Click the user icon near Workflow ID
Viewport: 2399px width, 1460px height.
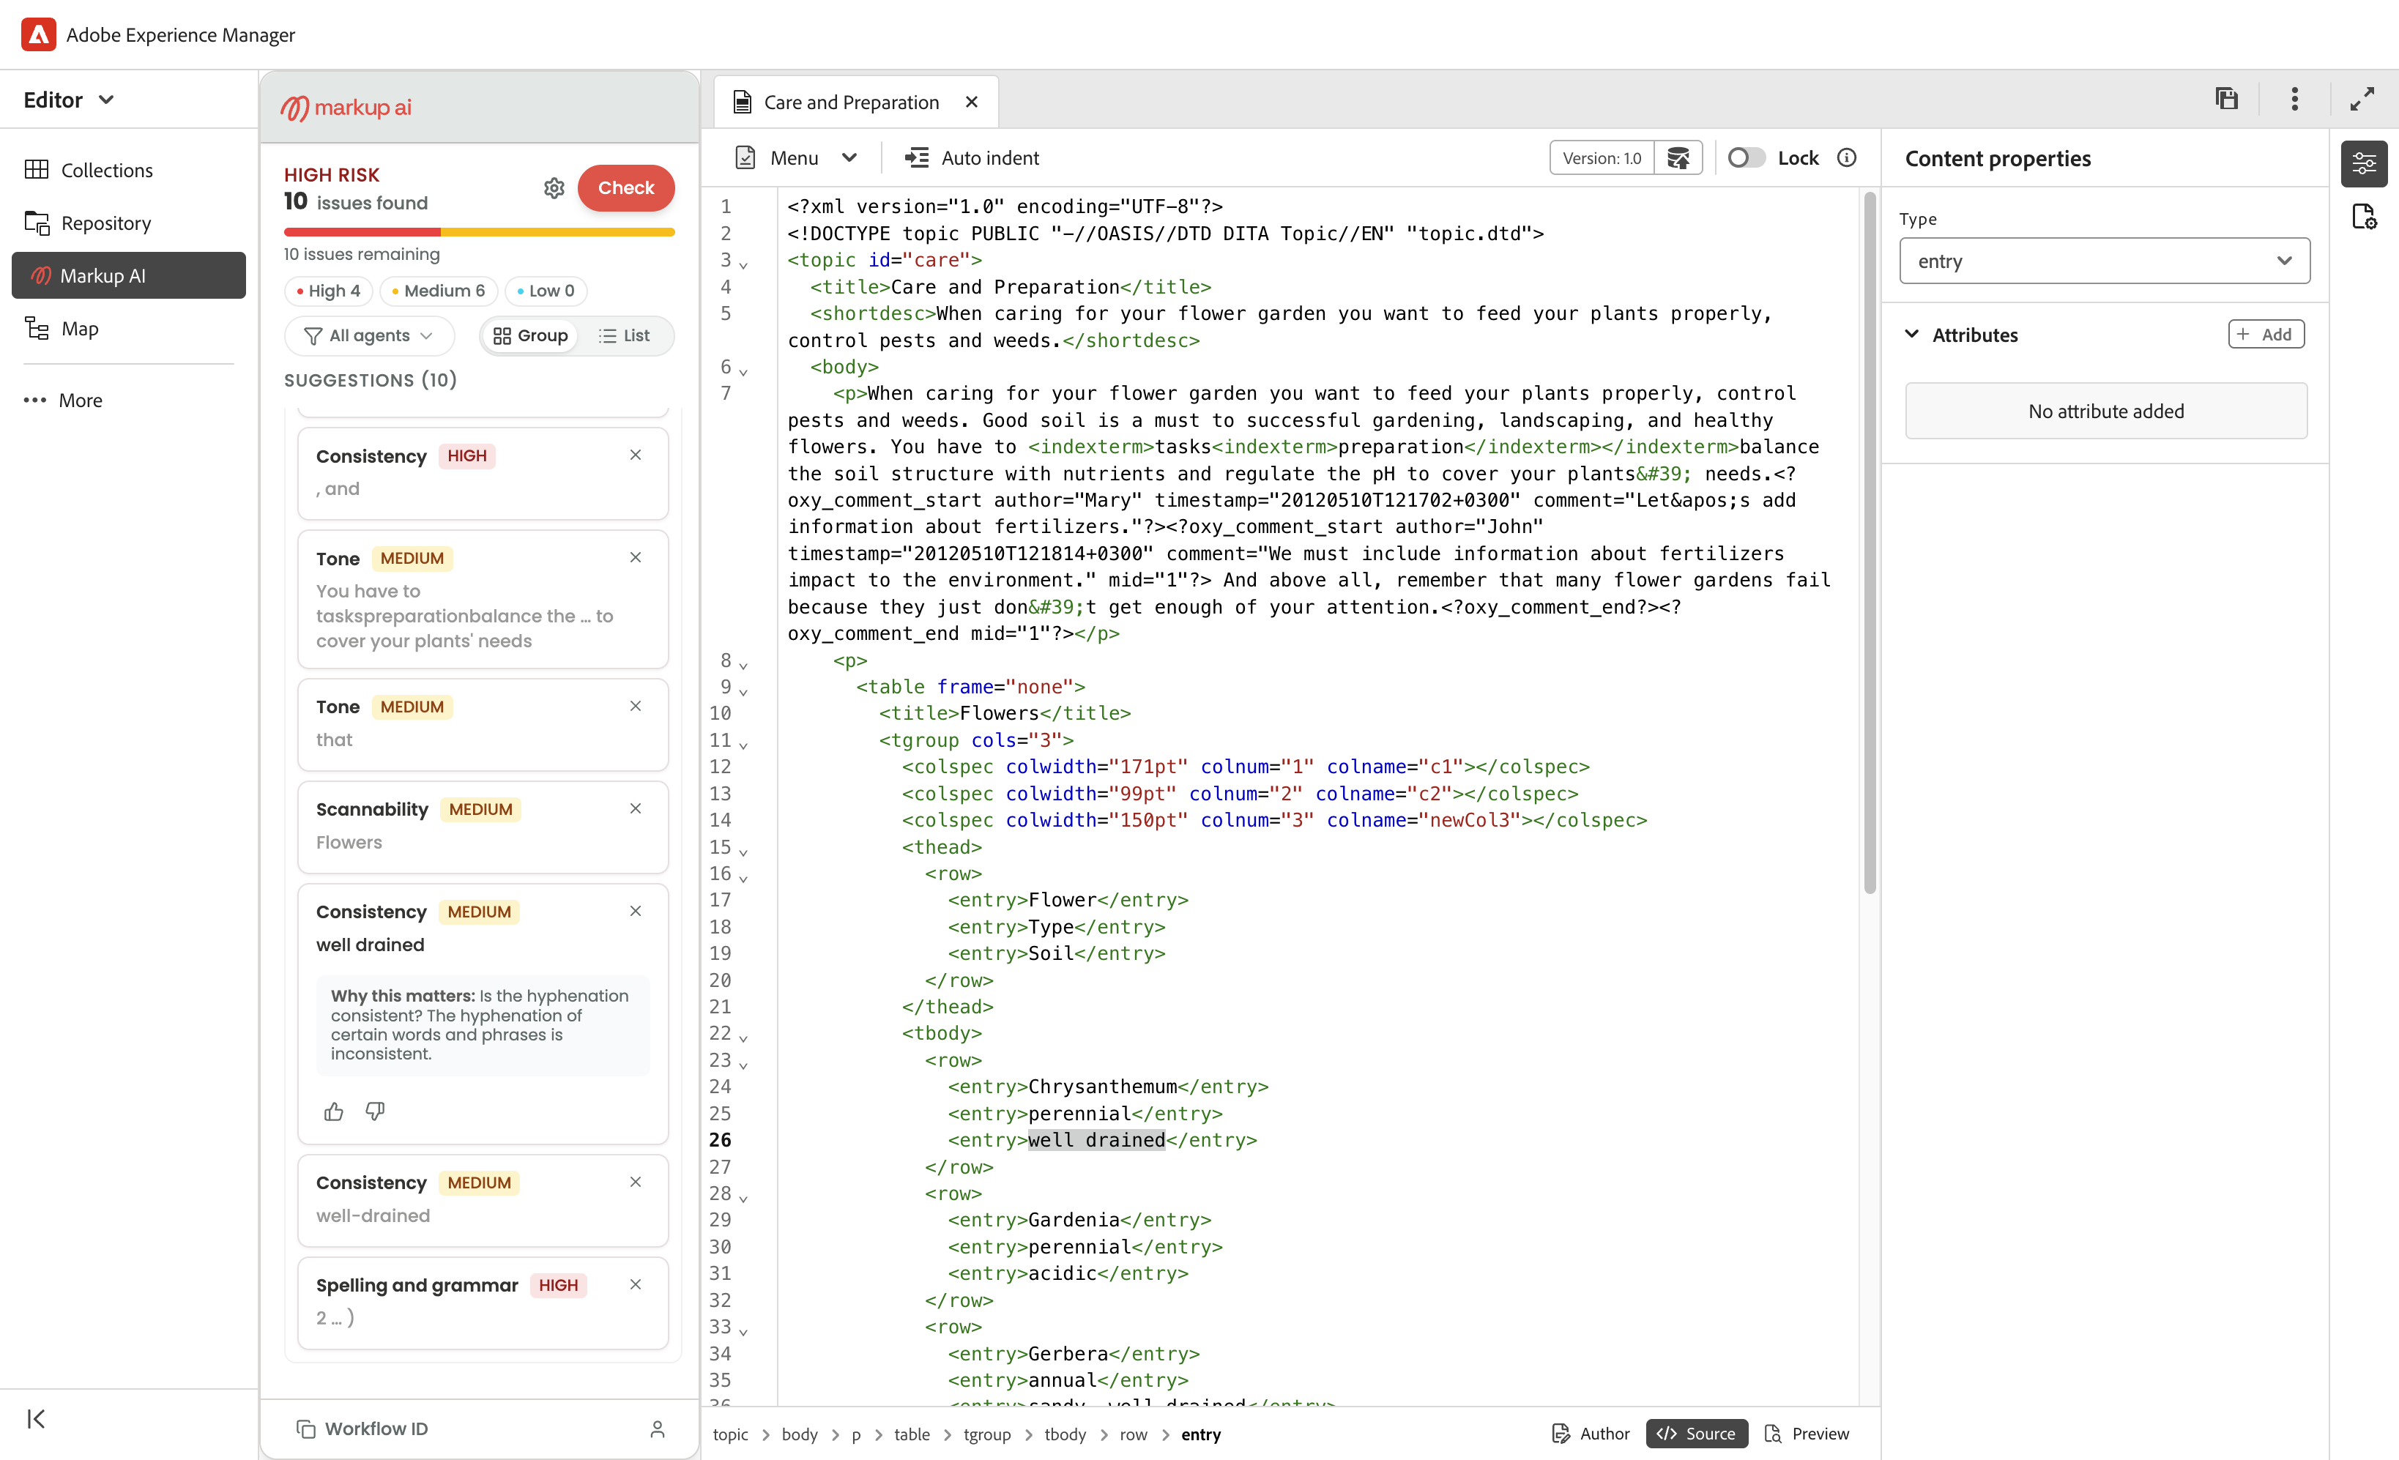pyautogui.click(x=657, y=1429)
